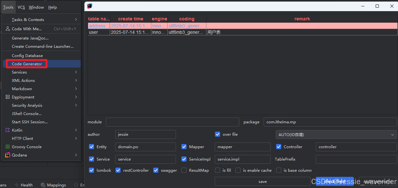Maximize the code generator dialog window
This screenshot has width=398, height=188.
click(377, 6)
